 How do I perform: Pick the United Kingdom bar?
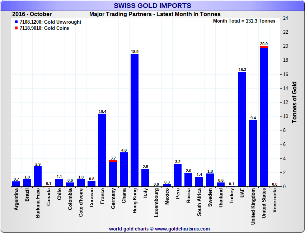253,153
